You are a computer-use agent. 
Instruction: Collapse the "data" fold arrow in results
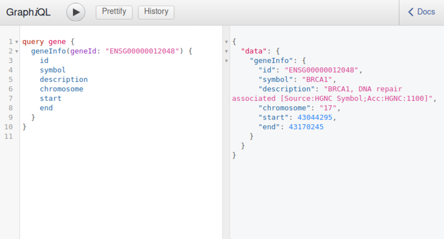pos(226,51)
